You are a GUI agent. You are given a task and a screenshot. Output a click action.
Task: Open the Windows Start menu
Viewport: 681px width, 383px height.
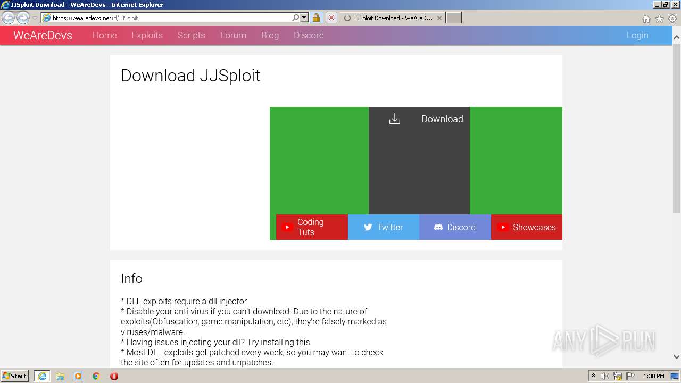coord(15,376)
